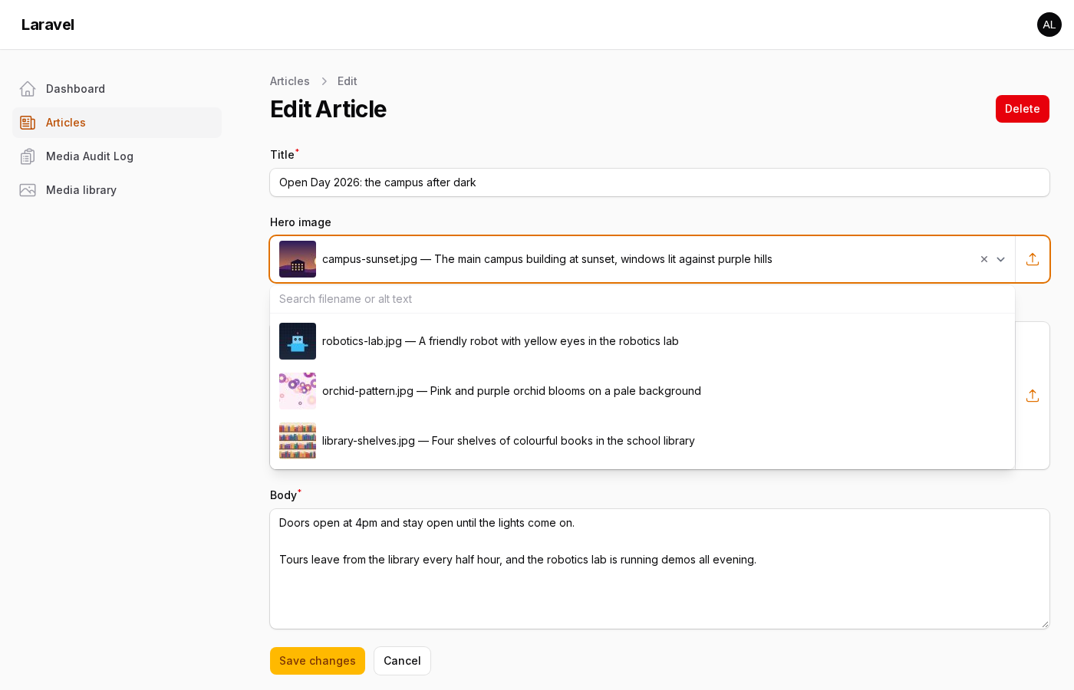Click the Laravel logo text
Viewport: 1074px width, 690px height.
48,25
